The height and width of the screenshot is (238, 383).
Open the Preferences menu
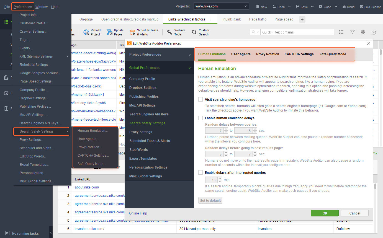(23, 7)
